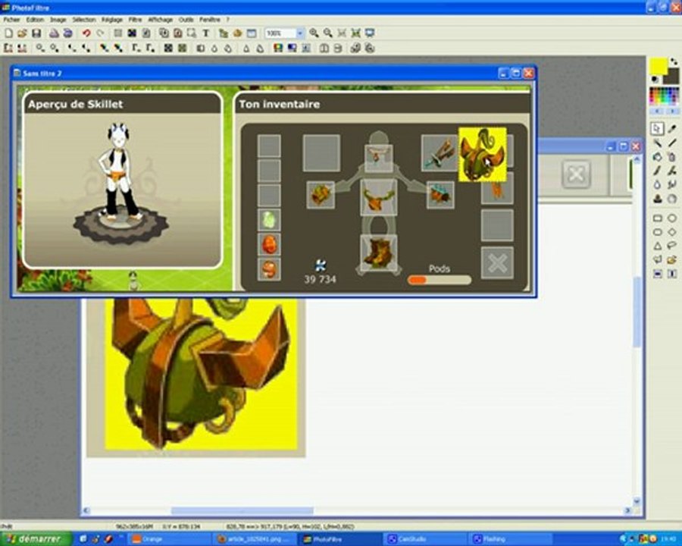Show next palette with right arrow
The width and height of the screenshot is (682, 546).
click(672, 112)
